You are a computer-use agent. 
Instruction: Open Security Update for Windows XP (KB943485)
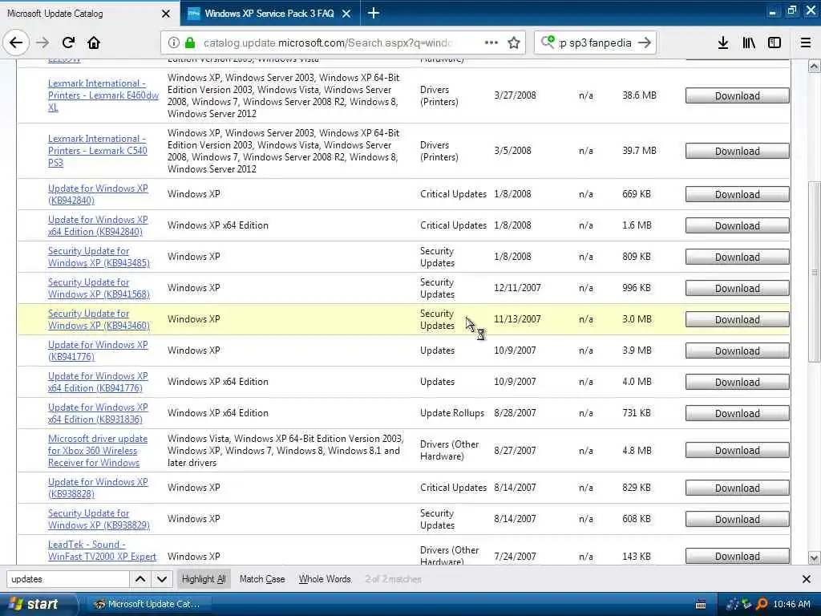(99, 257)
